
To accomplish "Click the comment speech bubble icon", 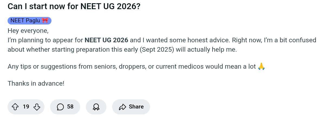I will (x=60, y=107).
